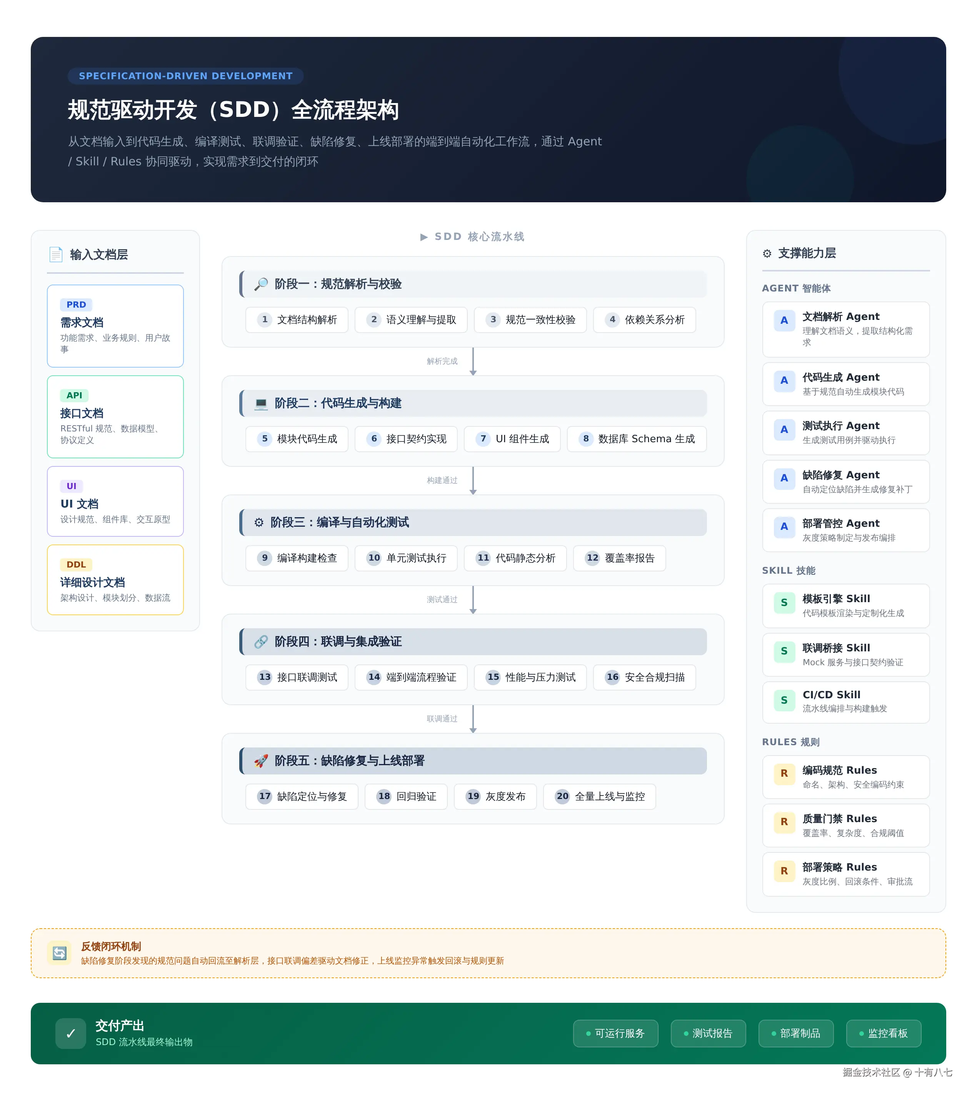Image resolution: width=977 pixels, height=1102 pixels.
Task: Click the A badge of 代码生成 Agent
Action: (784, 381)
